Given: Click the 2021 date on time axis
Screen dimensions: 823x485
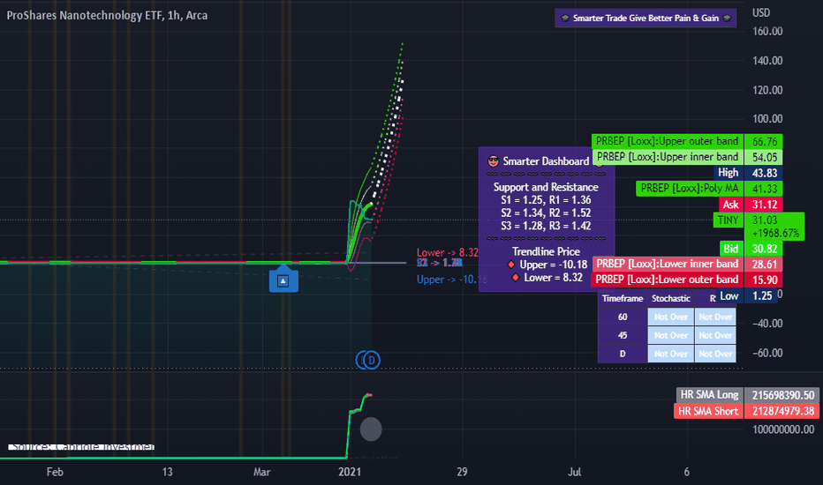Looking at the screenshot, I should coord(350,472).
